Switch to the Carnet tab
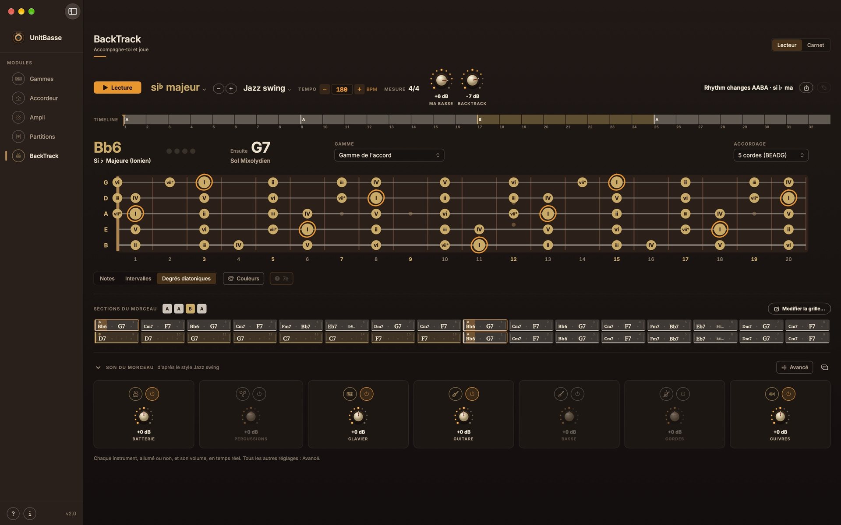Viewport: 841px width, 525px height. click(815, 45)
